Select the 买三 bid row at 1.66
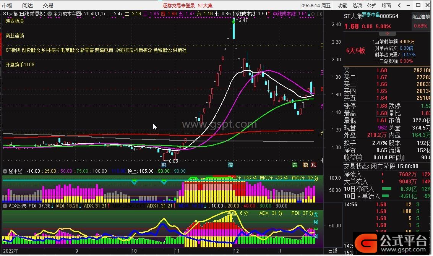433x256 pixels. pos(387,84)
